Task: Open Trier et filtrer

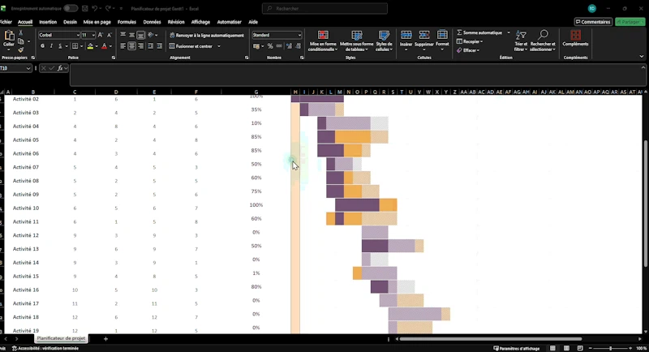Action: tap(521, 41)
